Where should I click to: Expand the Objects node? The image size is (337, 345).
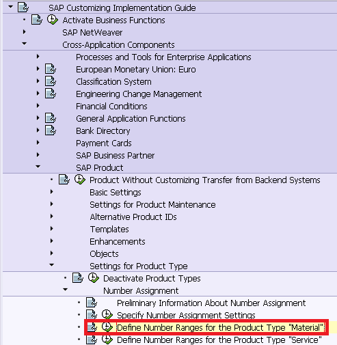click(x=52, y=253)
